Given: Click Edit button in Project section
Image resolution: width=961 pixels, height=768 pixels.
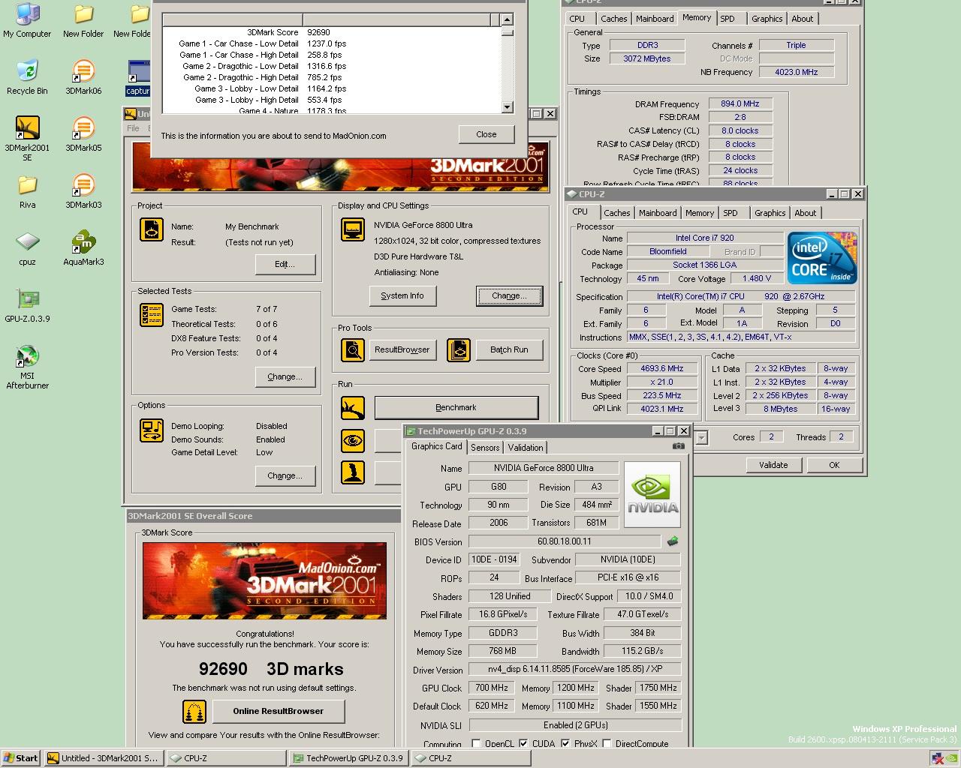Looking at the screenshot, I should click(x=285, y=264).
